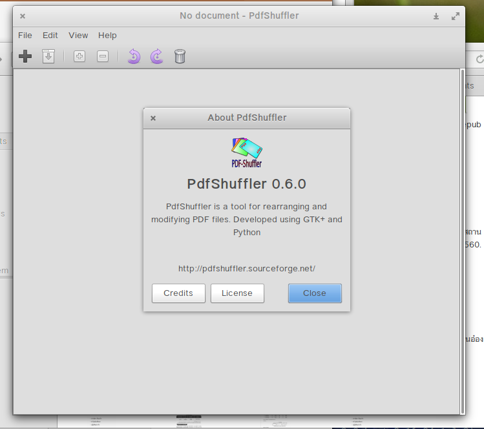The width and height of the screenshot is (484, 429).
Task: Close the PdfShuffler main window
Action: click(x=23, y=16)
